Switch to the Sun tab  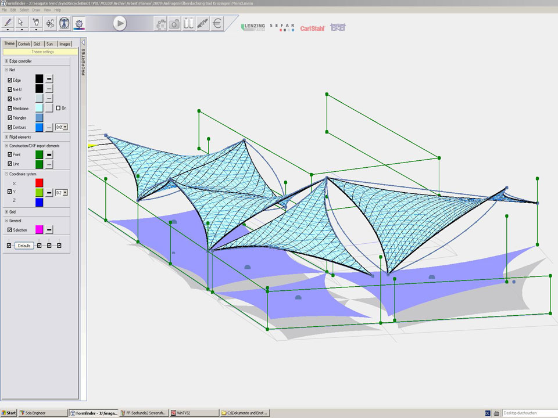click(51, 44)
